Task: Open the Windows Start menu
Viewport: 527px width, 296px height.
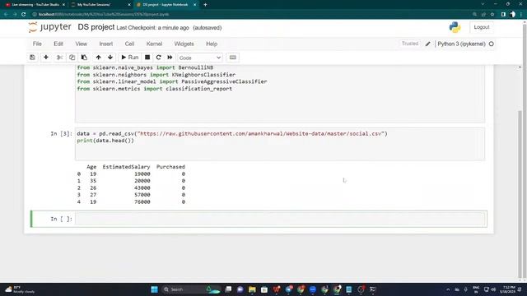Action: click(x=154, y=289)
